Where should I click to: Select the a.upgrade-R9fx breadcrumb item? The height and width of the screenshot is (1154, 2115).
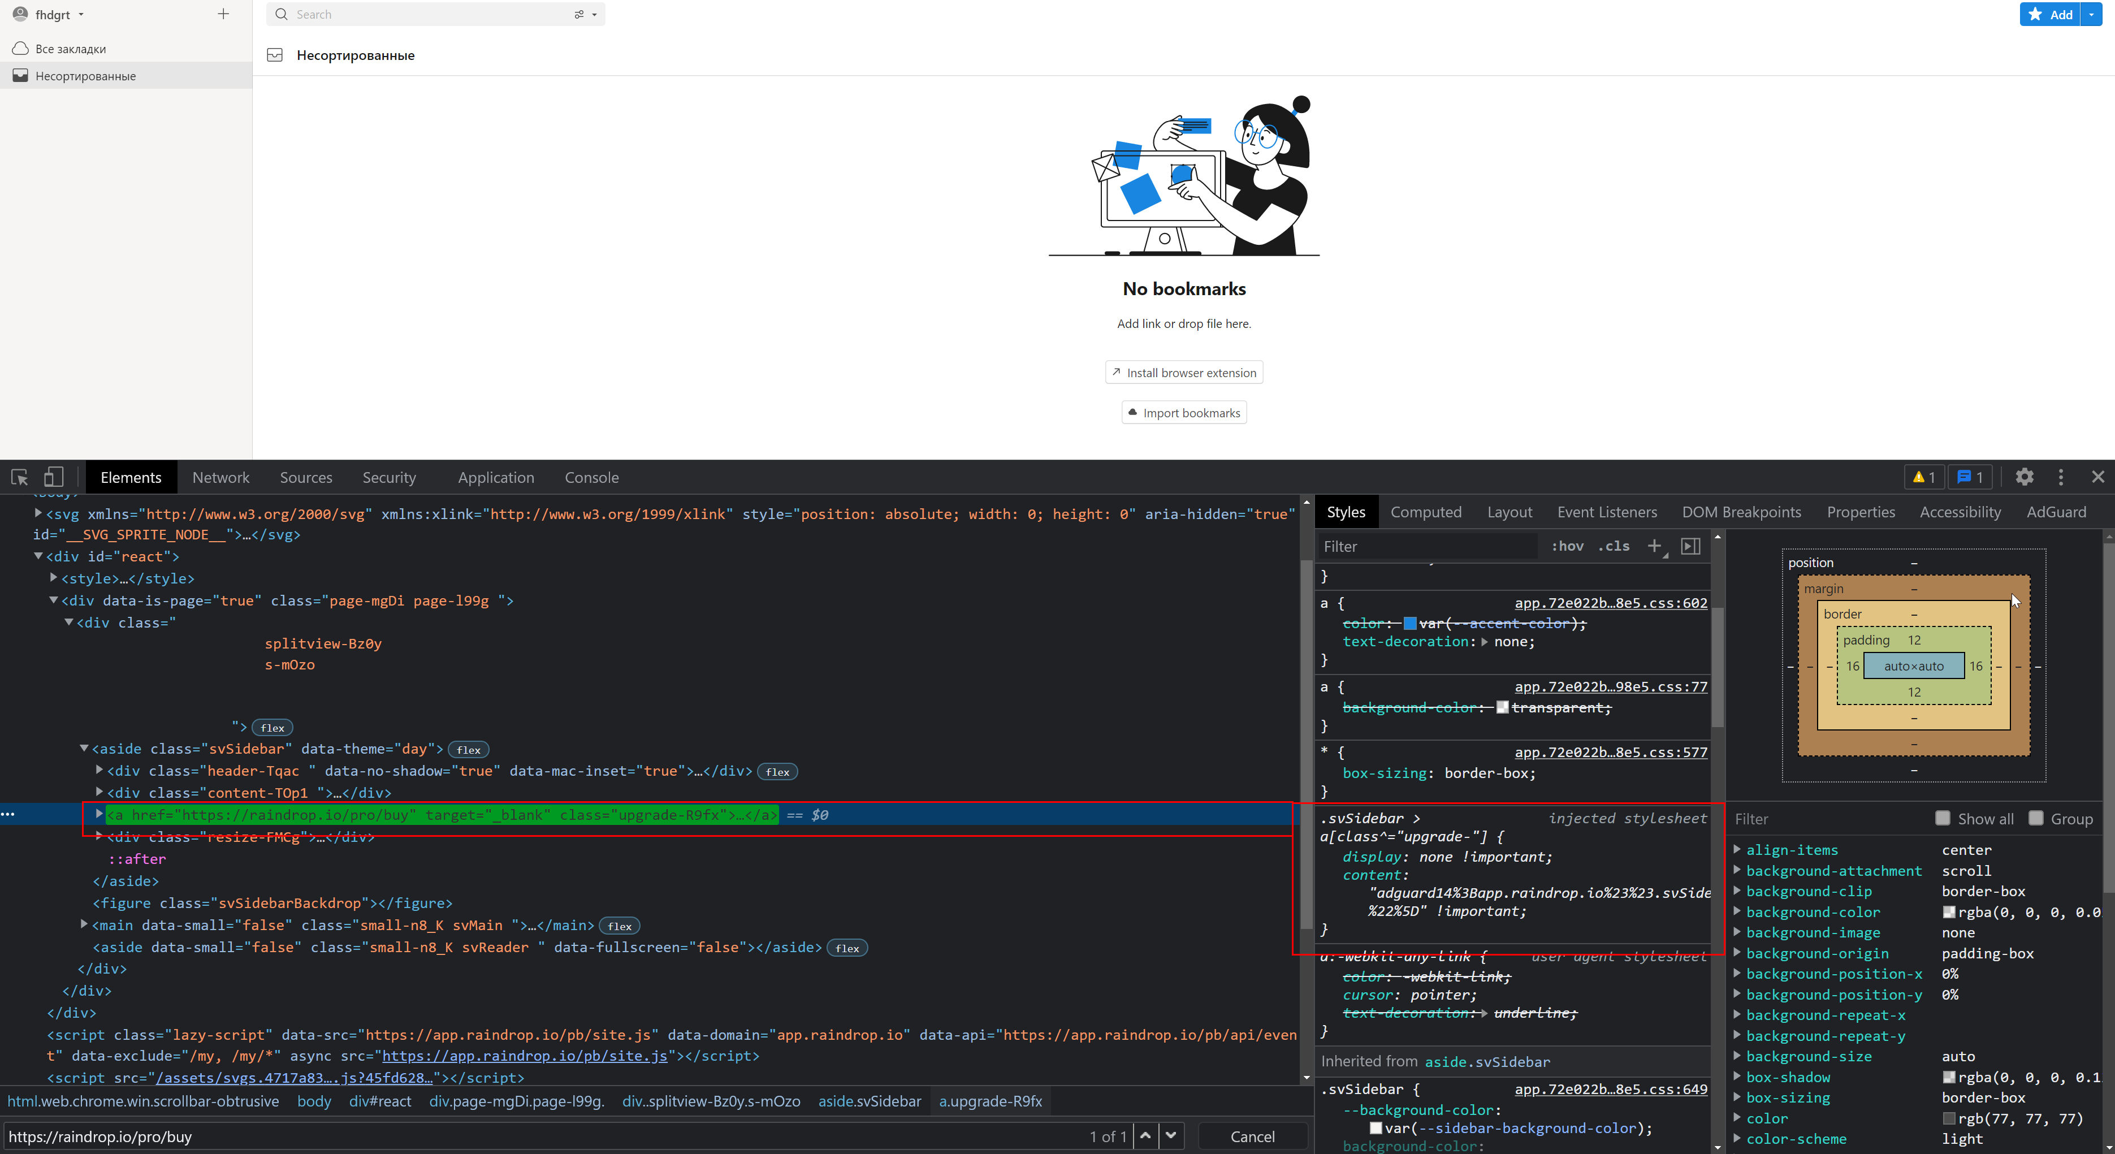pyautogui.click(x=990, y=1101)
